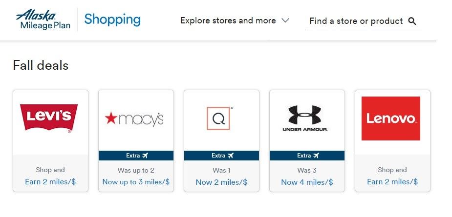This screenshot has height=217, width=452.
Task: Click the Alaska Mileage Plan logo
Action: (43, 20)
